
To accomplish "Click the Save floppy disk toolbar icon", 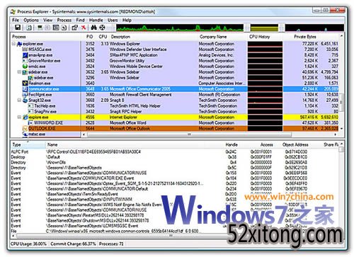I will 18,28.
